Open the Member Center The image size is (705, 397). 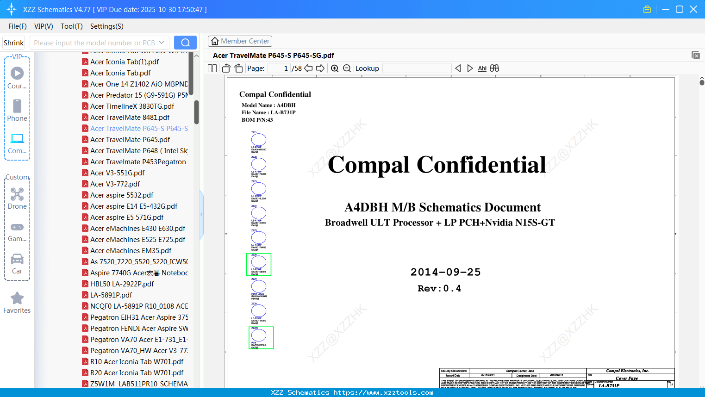(240, 41)
